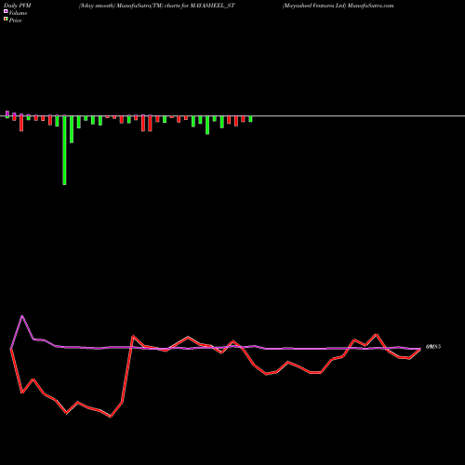
Task: Click the Price legend color swatch
Action: pos(6,19)
